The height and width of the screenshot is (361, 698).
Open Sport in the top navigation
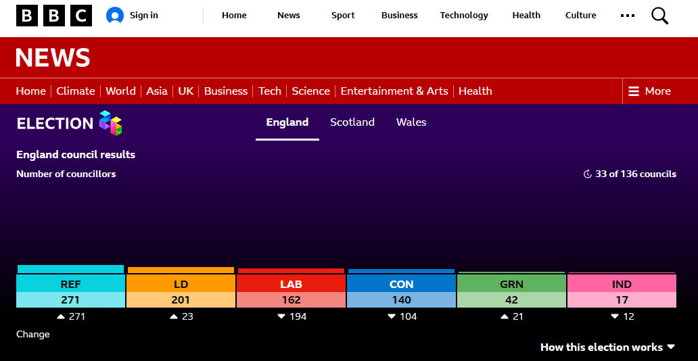pyautogui.click(x=343, y=16)
